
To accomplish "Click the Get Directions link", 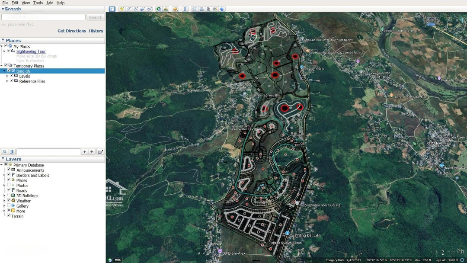I will tap(72, 31).
